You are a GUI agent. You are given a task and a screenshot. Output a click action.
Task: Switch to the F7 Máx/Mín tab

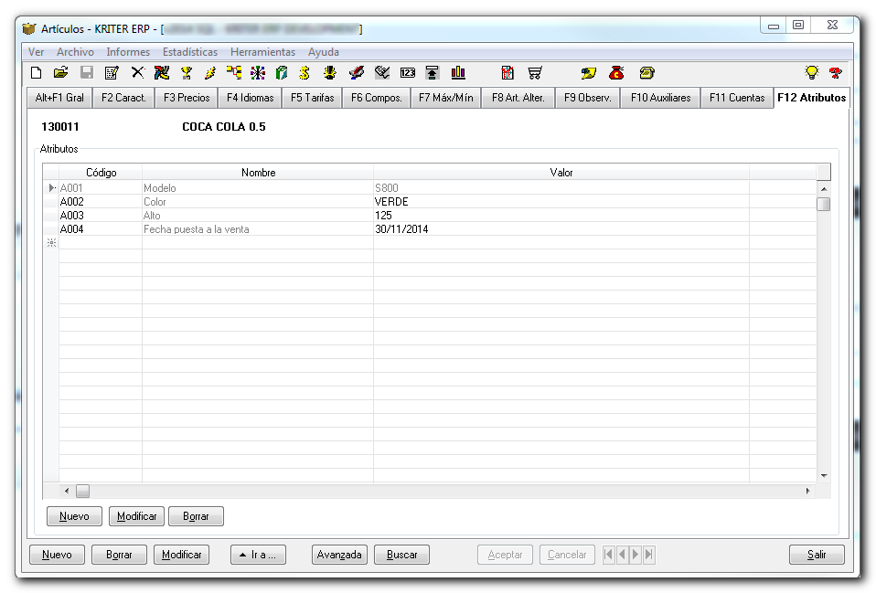(x=446, y=98)
